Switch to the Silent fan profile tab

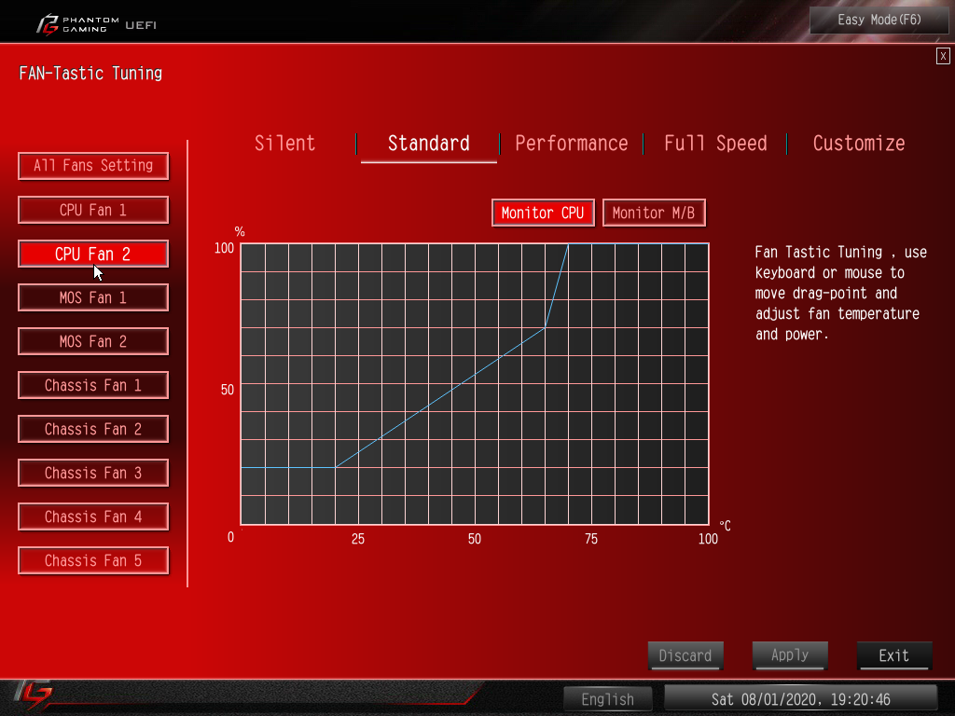[x=284, y=144]
